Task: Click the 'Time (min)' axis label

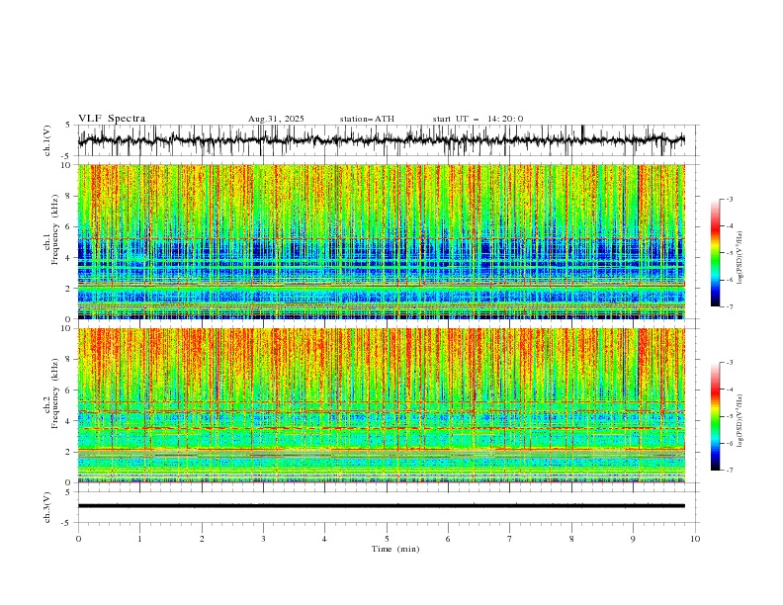Action: point(395,549)
